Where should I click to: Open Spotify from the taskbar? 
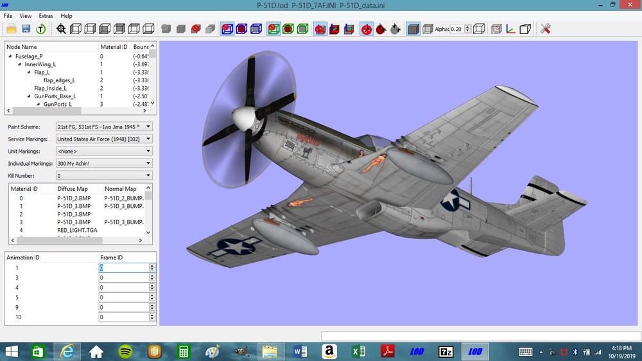point(125,351)
